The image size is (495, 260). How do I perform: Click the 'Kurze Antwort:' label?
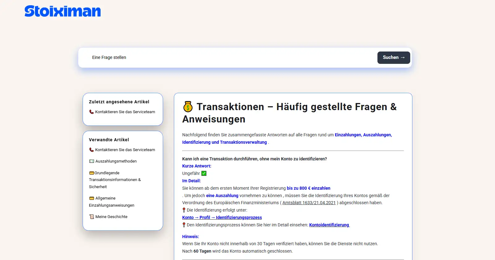[x=197, y=166]
